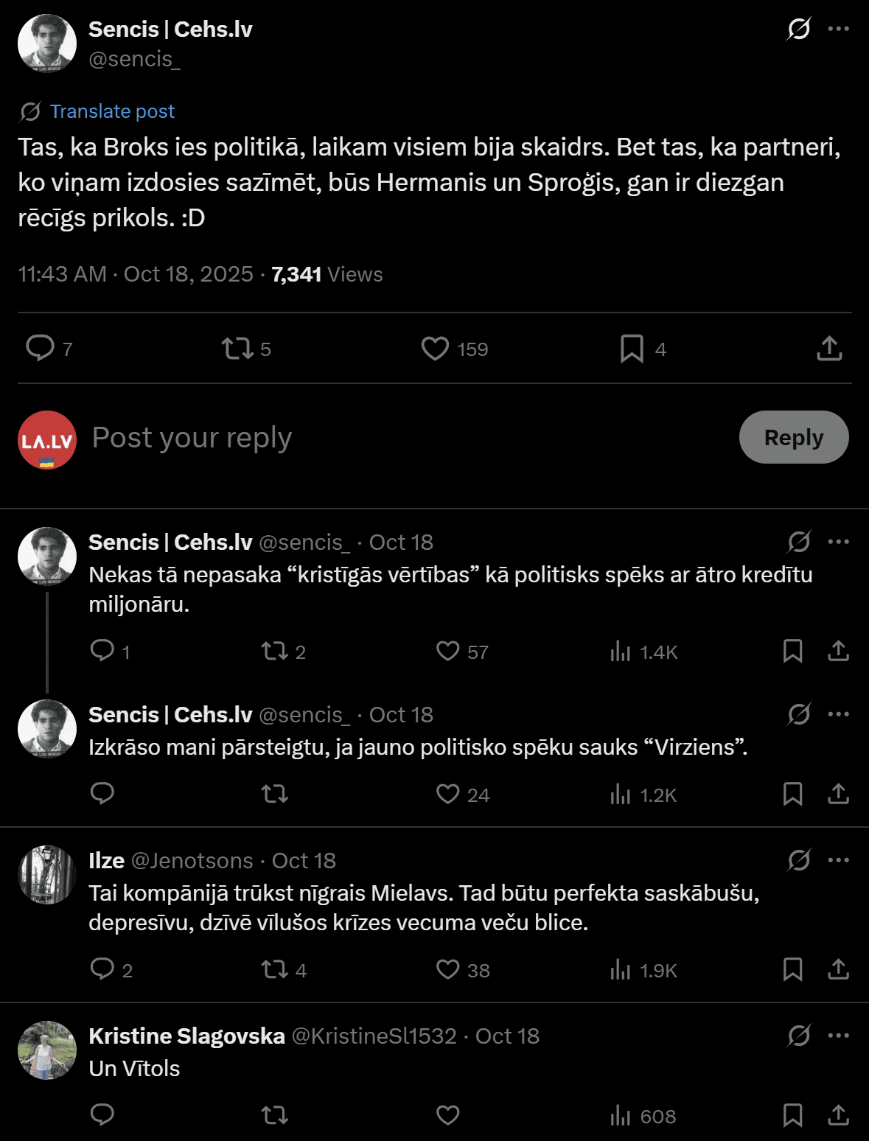Bookmark the main post
This screenshot has width=869, height=1141.
click(632, 349)
